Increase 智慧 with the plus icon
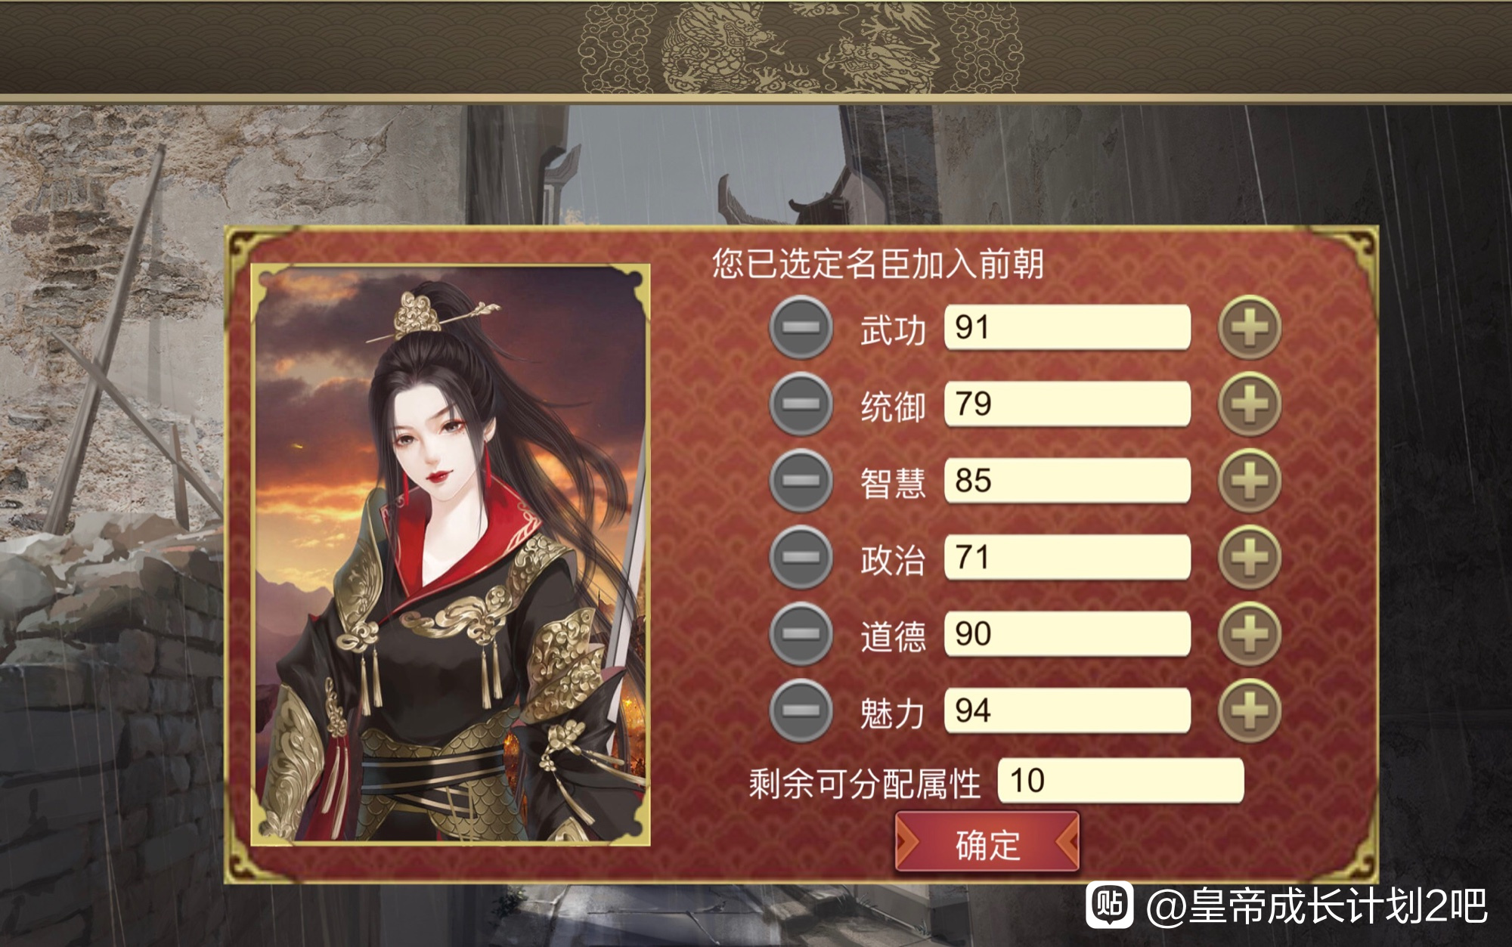The image size is (1512, 947). (x=1250, y=481)
